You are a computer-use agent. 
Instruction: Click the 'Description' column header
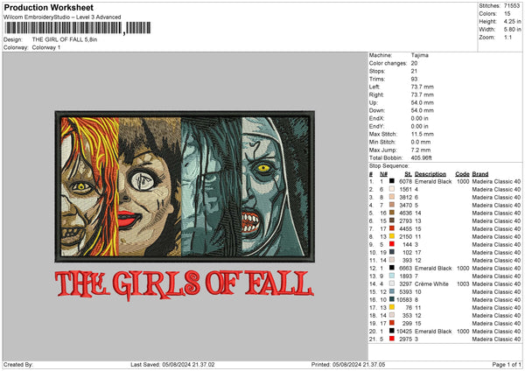pos(430,174)
